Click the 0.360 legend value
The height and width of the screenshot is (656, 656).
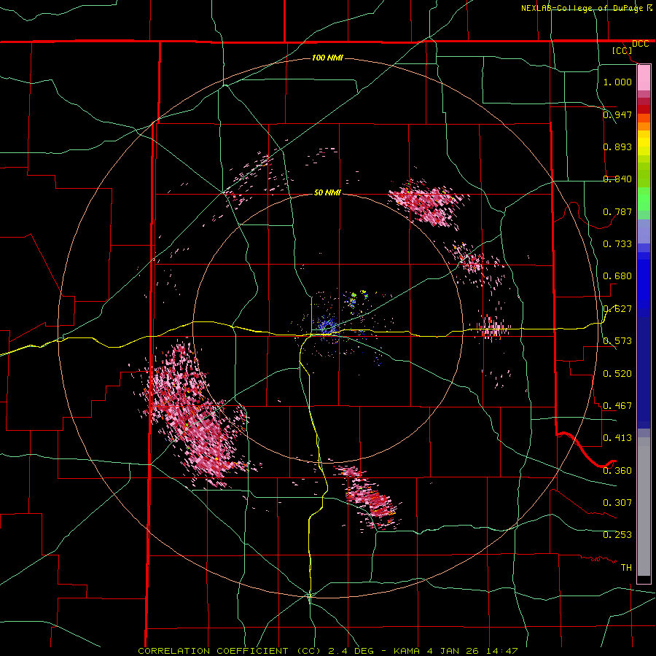(617, 471)
